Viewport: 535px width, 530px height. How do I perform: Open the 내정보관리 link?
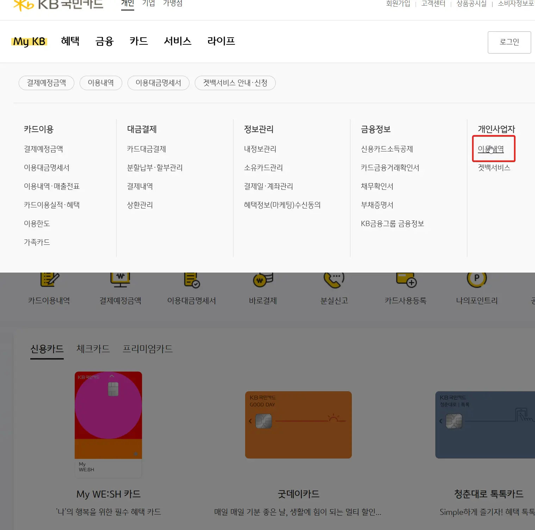tap(260, 149)
